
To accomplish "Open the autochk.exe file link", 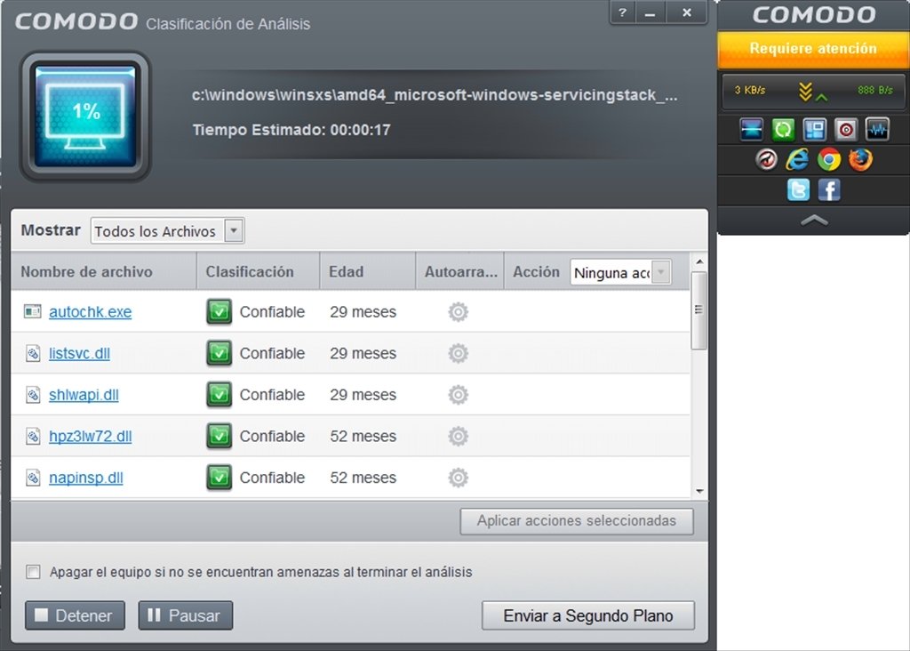I will click(91, 312).
